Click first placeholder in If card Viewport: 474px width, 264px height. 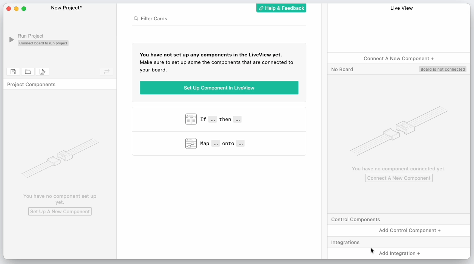213,119
